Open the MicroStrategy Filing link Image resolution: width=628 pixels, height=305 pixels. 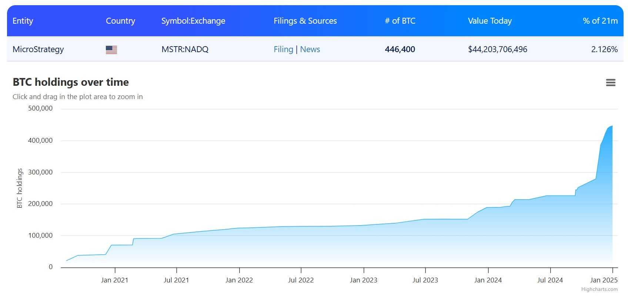pyautogui.click(x=283, y=49)
